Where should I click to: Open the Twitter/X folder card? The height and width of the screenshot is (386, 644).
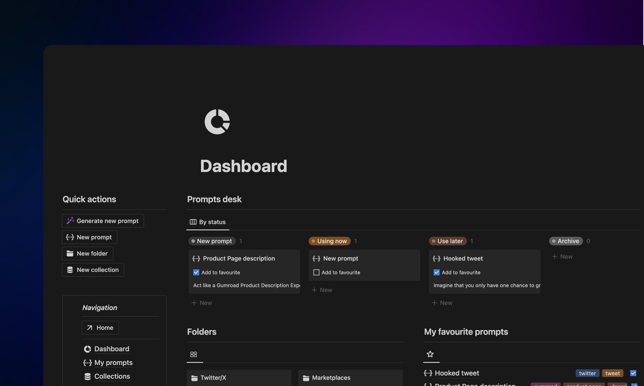click(239, 378)
